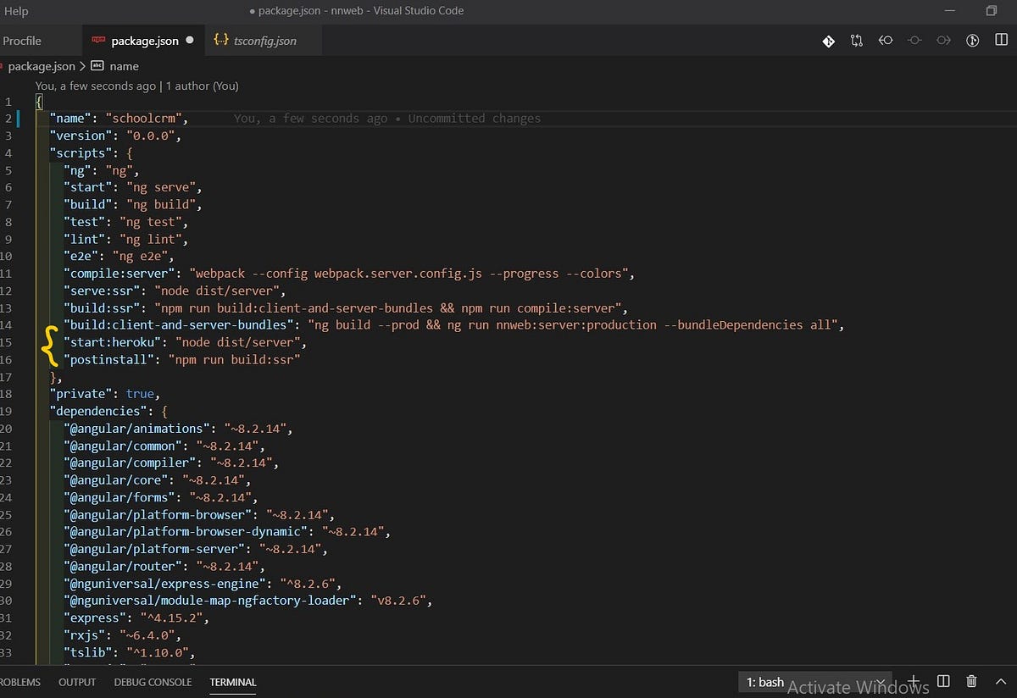Switch to the tsconfig.json tab

264,41
